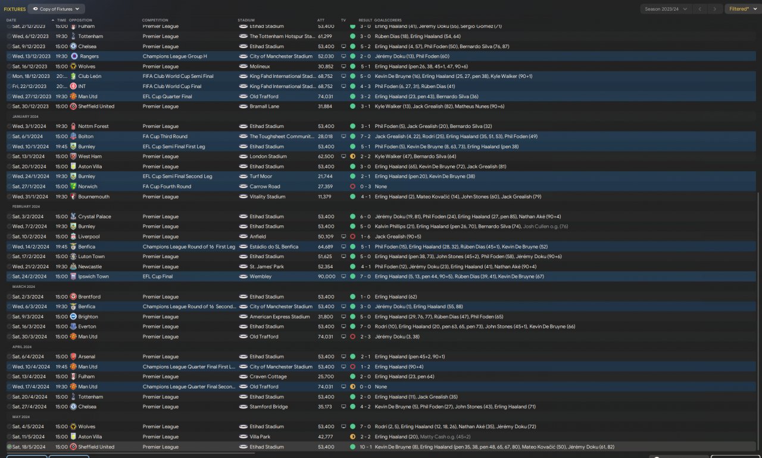Sort by the Stadium column header

[x=246, y=20]
